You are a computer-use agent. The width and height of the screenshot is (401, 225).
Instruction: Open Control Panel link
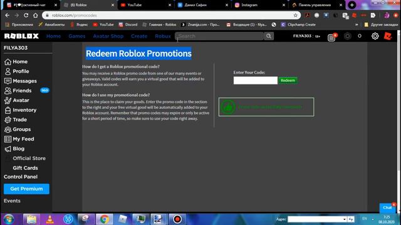click(21, 177)
